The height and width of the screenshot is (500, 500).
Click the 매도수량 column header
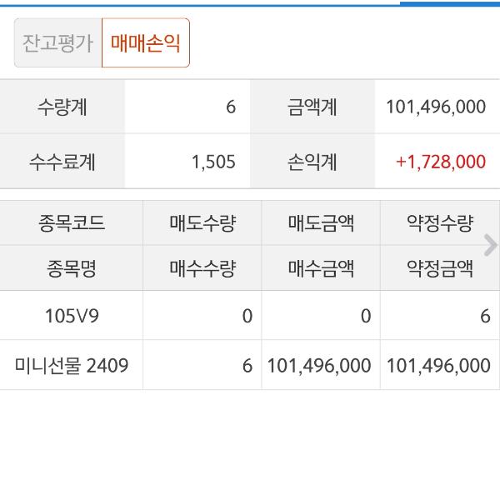[202, 223]
